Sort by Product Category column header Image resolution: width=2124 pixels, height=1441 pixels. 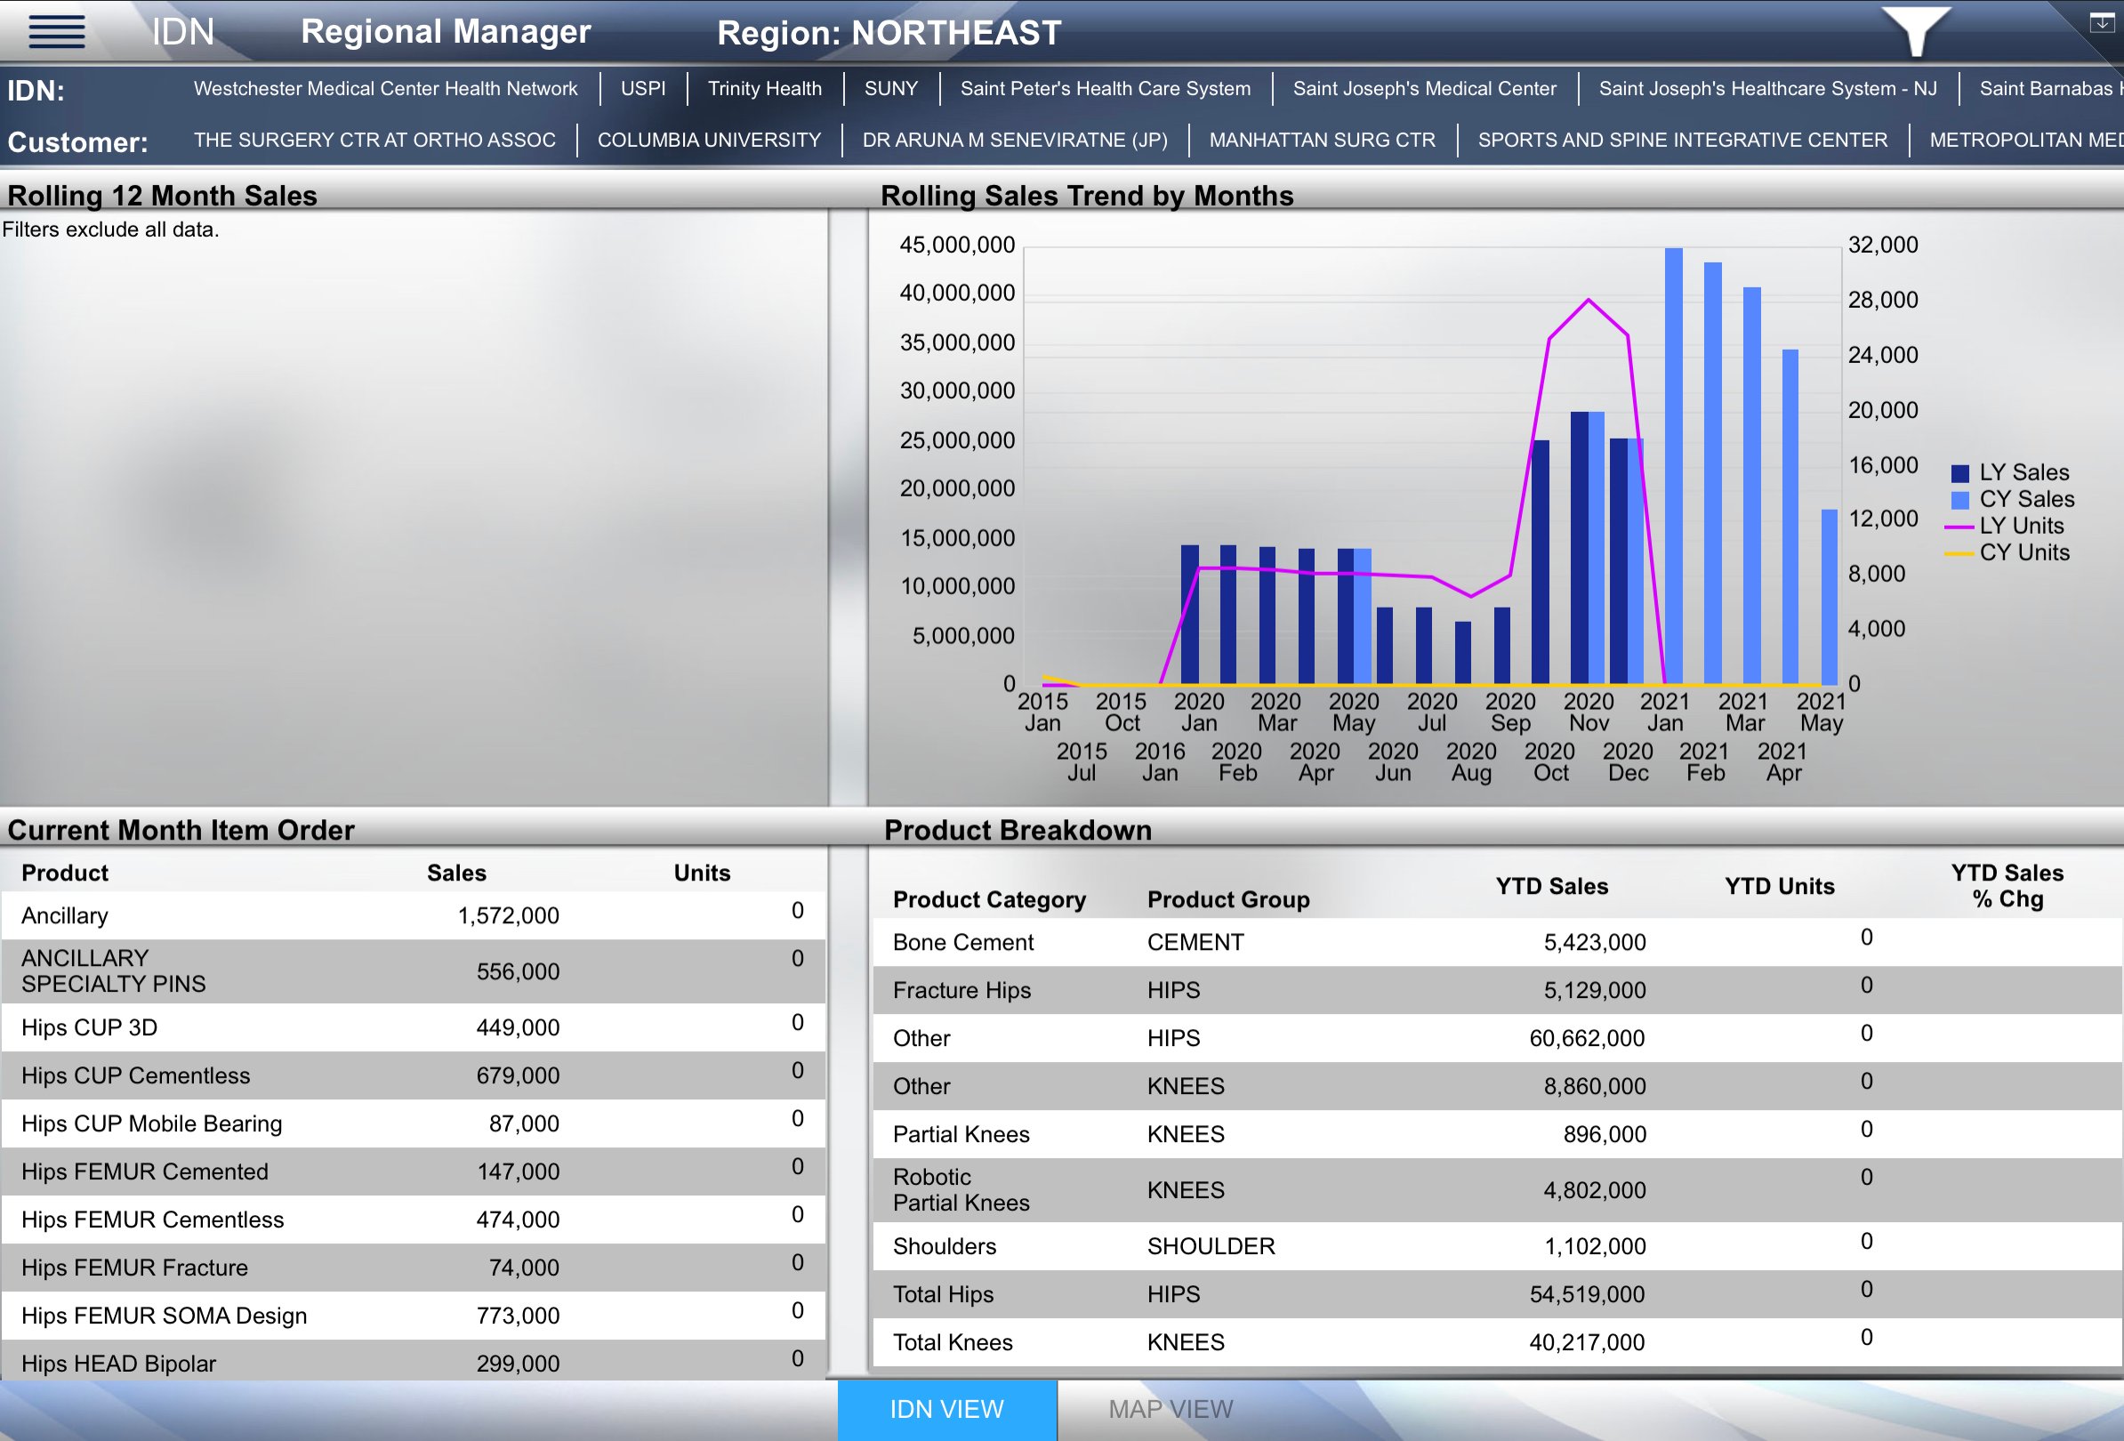click(989, 899)
